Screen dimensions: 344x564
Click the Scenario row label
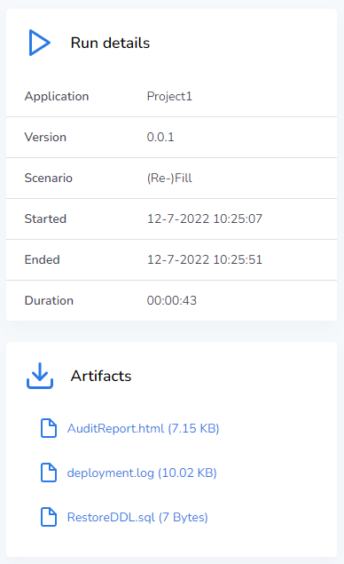coord(49,178)
